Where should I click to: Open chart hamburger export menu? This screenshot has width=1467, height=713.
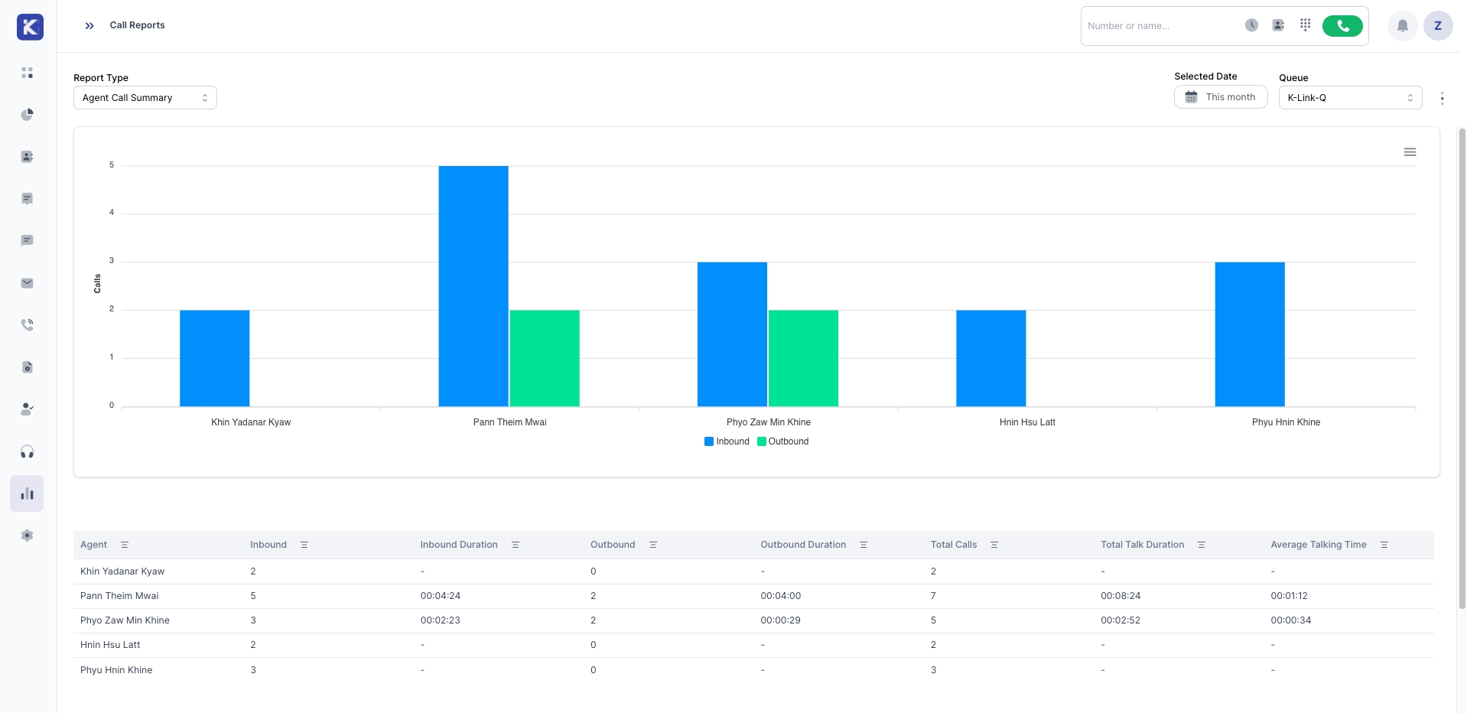(1410, 152)
